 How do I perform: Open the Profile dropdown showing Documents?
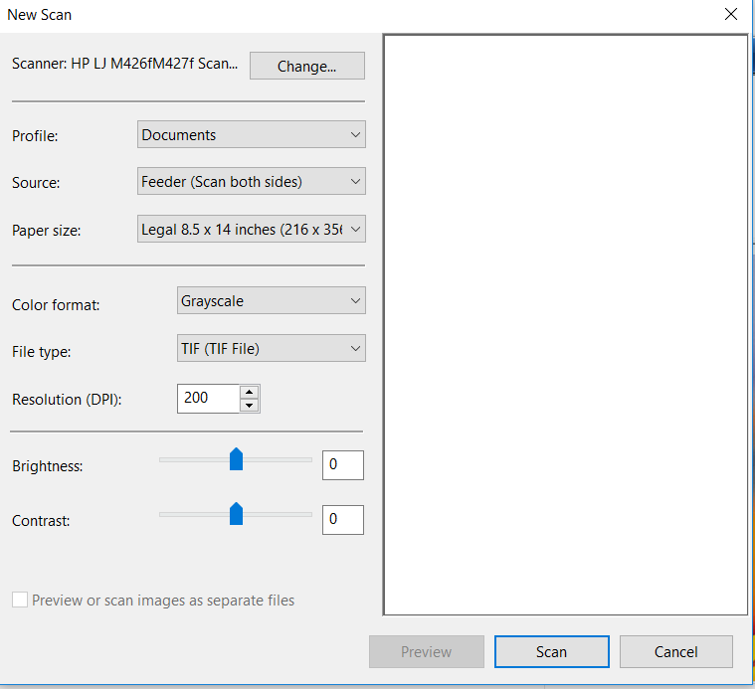(252, 135)
